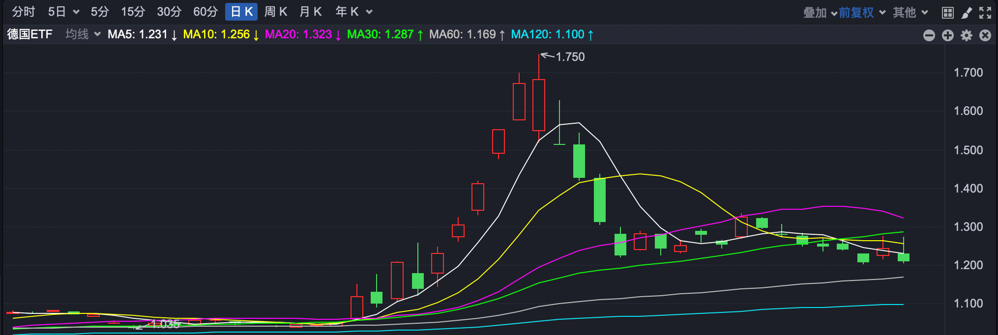Image resolution: width=998 pixels, height=335 pixels.
Task: Click the 1.300 price axis label
Action: tap(969, 227)
